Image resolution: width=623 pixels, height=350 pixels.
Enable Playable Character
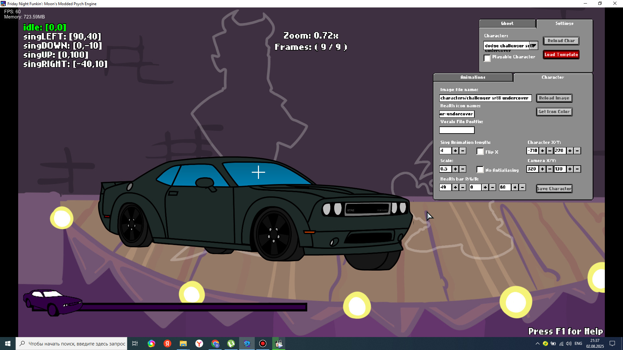tap(487, 58)
